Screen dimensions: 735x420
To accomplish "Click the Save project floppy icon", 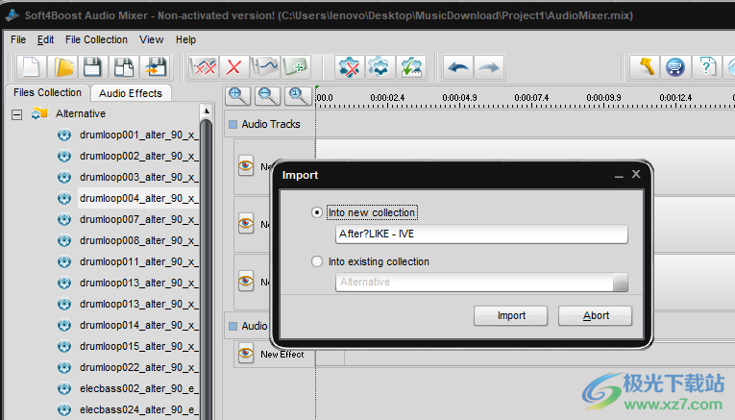I will [92, 66].
